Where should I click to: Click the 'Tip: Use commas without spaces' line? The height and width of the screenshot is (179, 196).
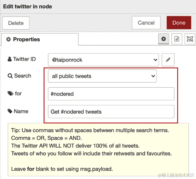coord(90,131)
